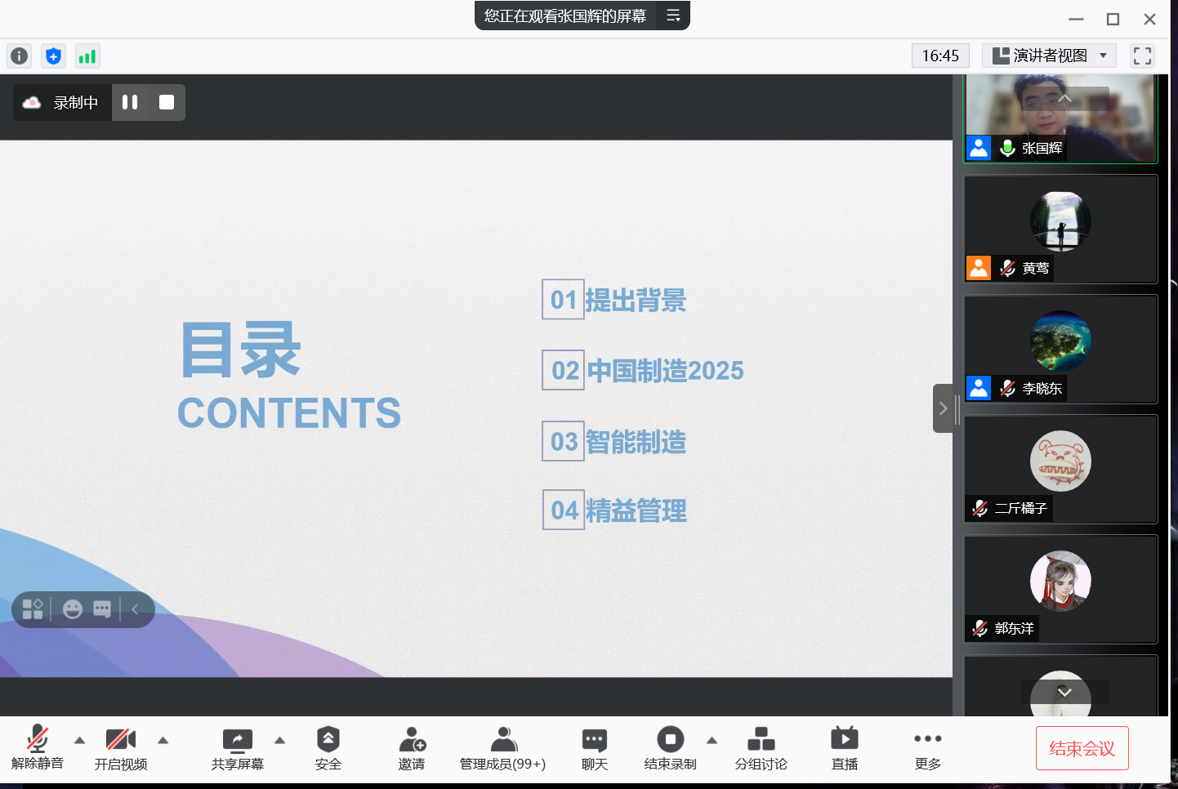Open the screen-sharing options menu icon
This screenshot has height=789, width=1178.
pos(673,16)
